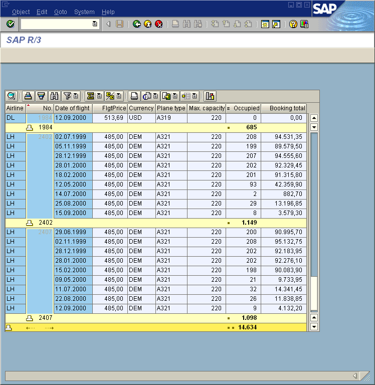Click the Create New Session icon
Screen dimensions: 375x385
click(x=265, y=24)
